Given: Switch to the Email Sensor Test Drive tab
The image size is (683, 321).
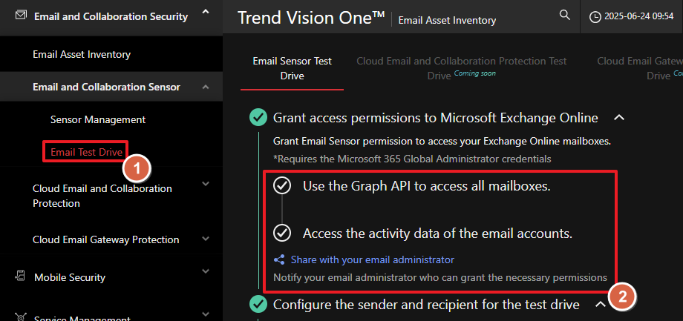Looking at the screenshot, I should pos(293,68).
